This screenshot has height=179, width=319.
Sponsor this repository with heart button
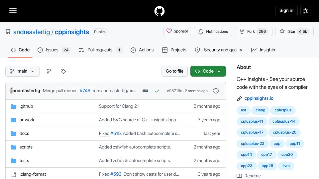(x=177, y=31)
